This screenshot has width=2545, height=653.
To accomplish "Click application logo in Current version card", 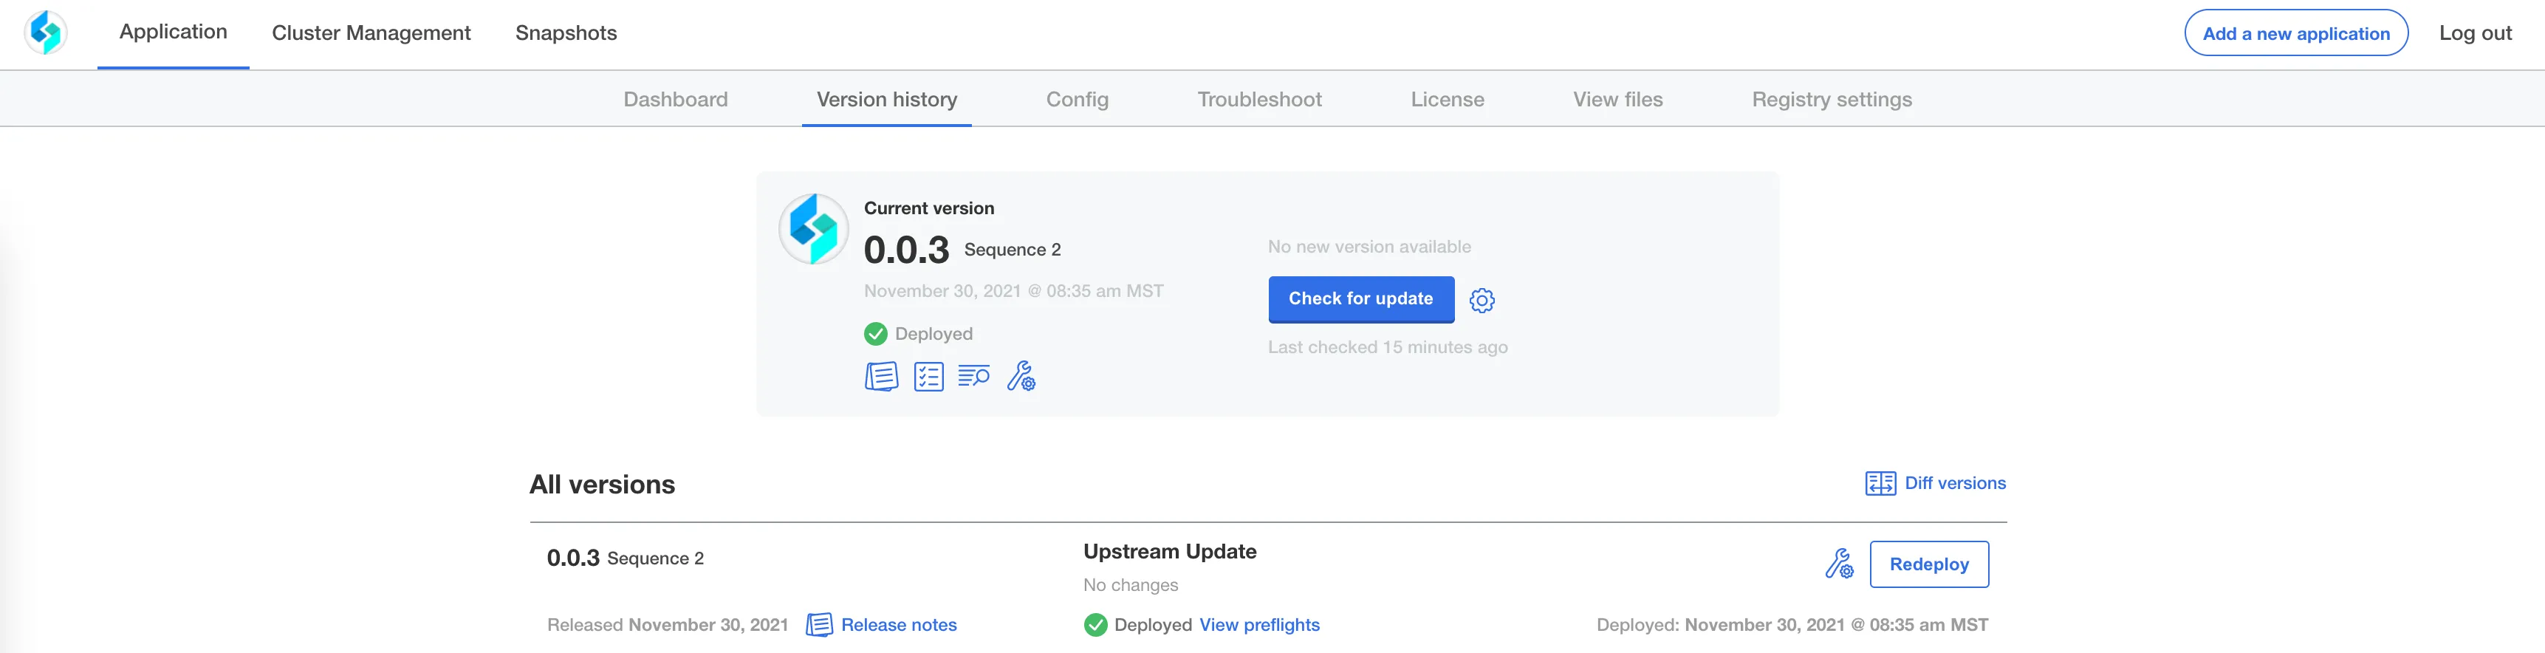I will (814, 229).
